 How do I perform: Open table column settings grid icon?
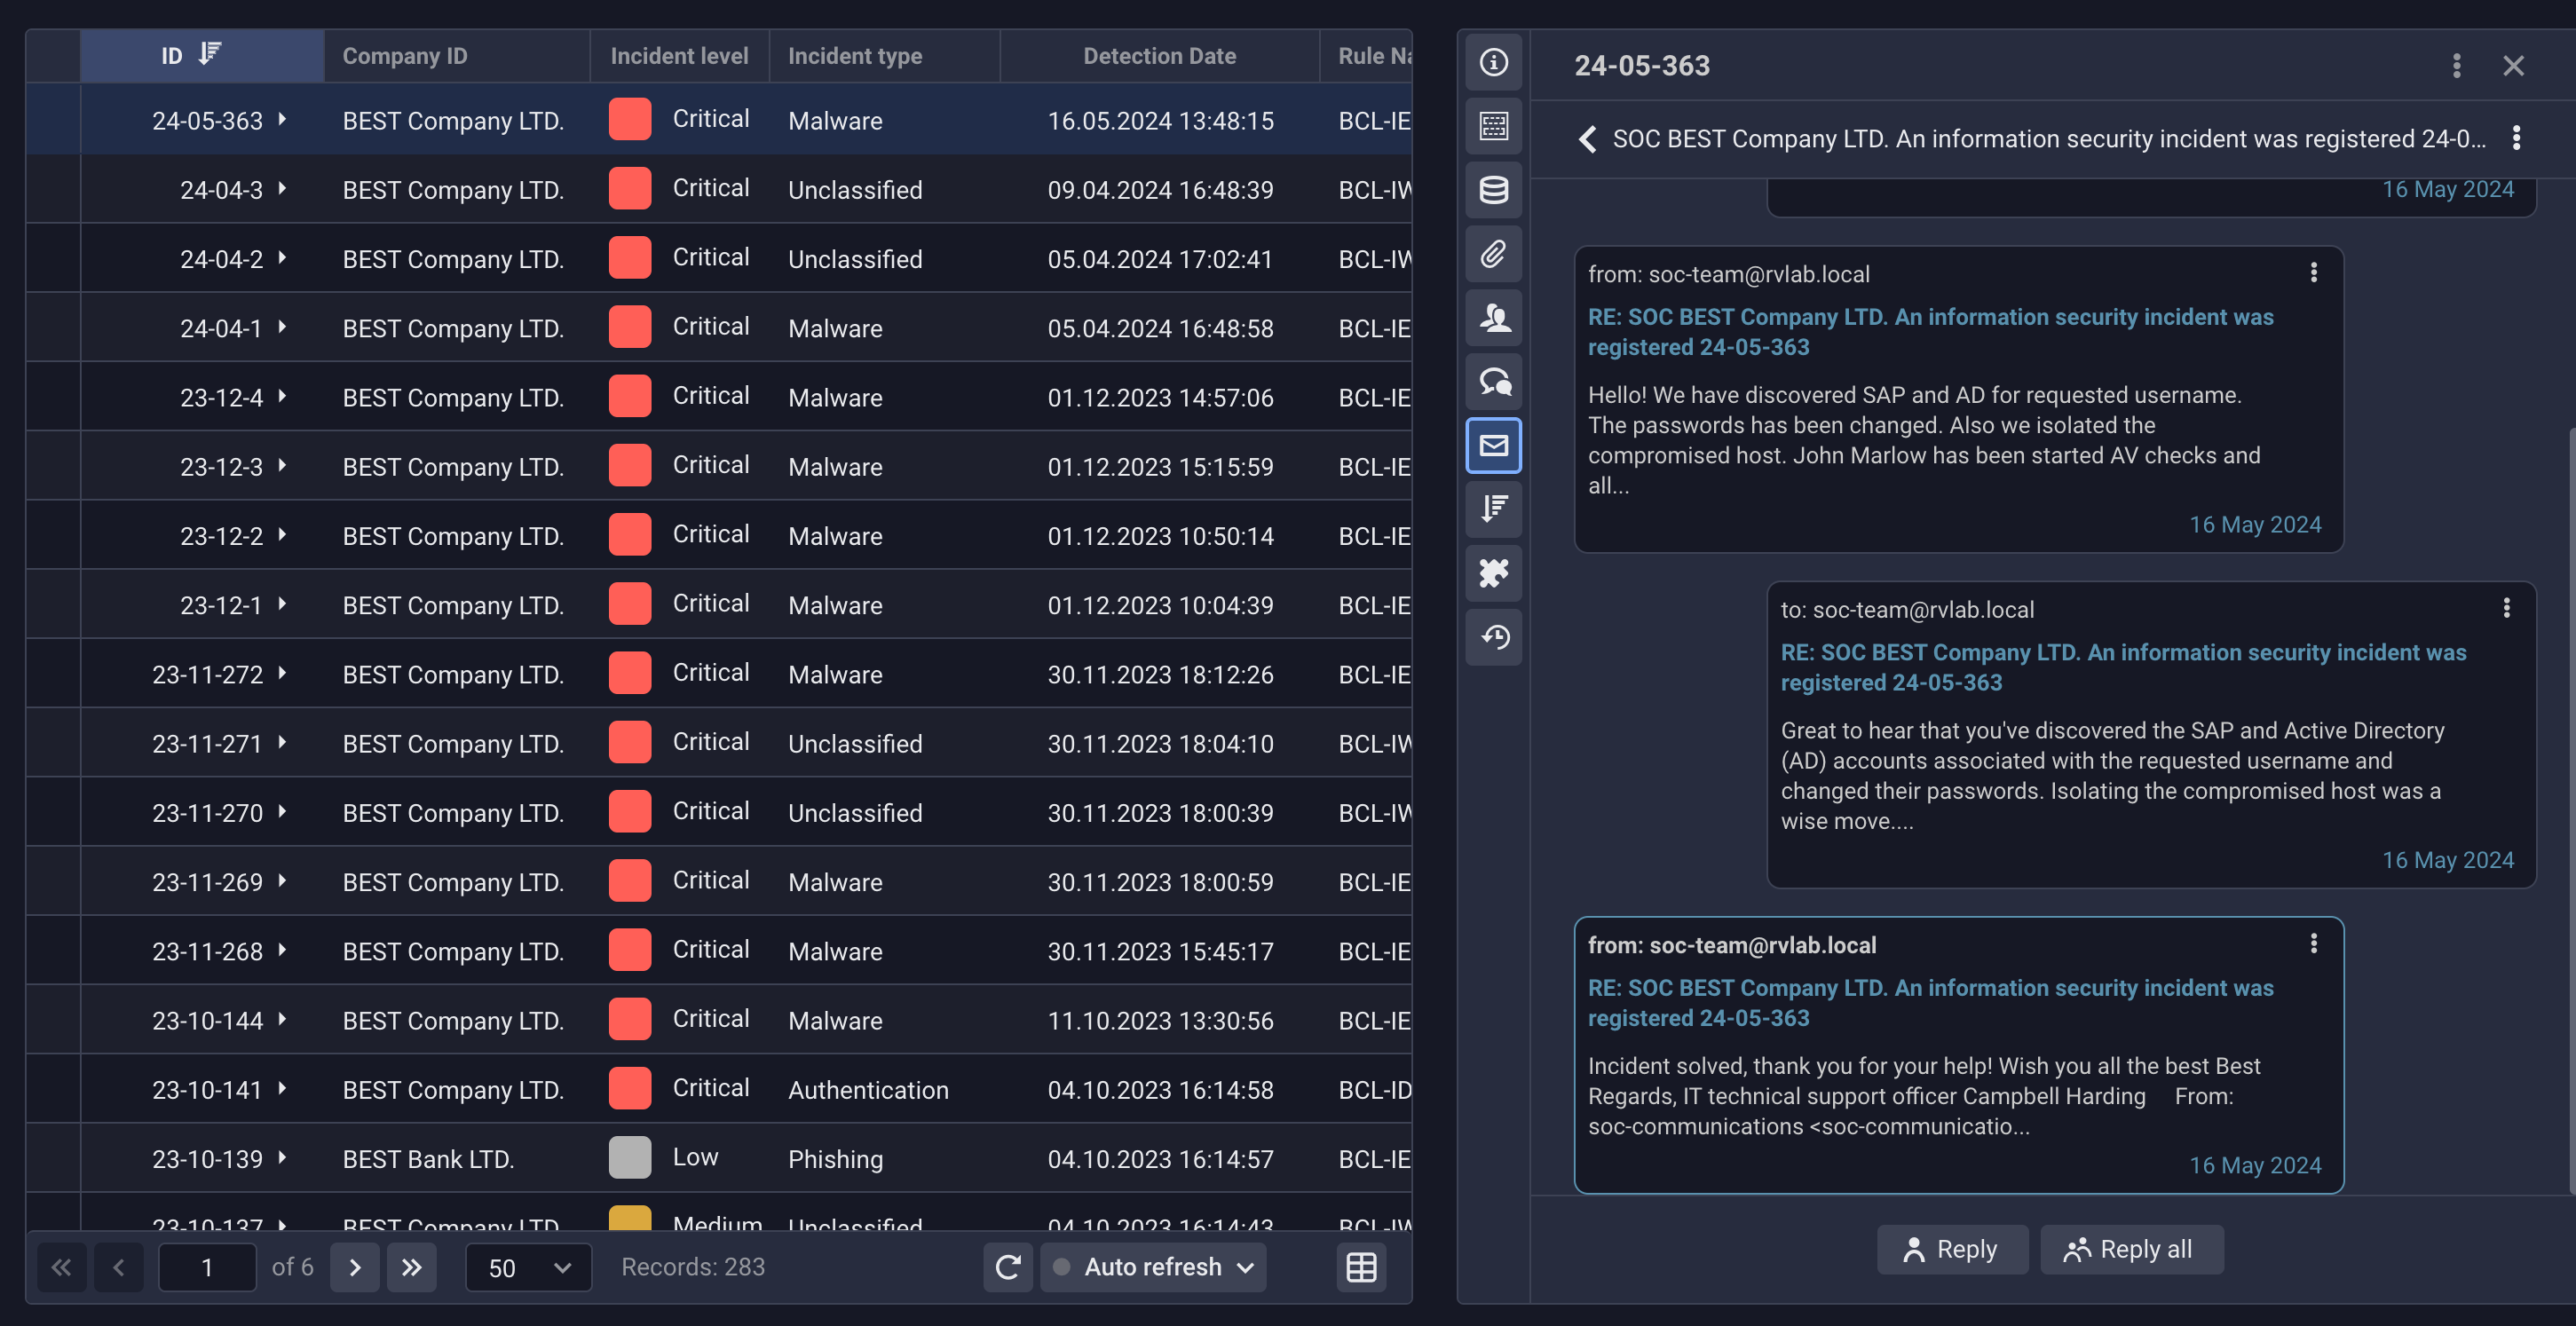click(1361, 1267)
